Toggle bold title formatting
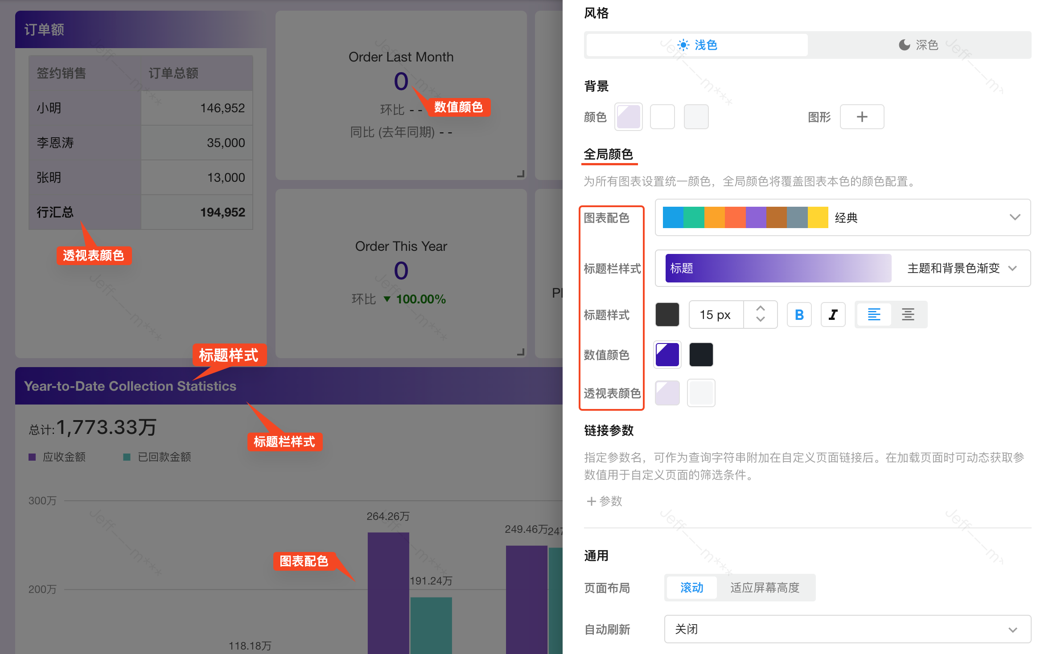 (799, 315)
